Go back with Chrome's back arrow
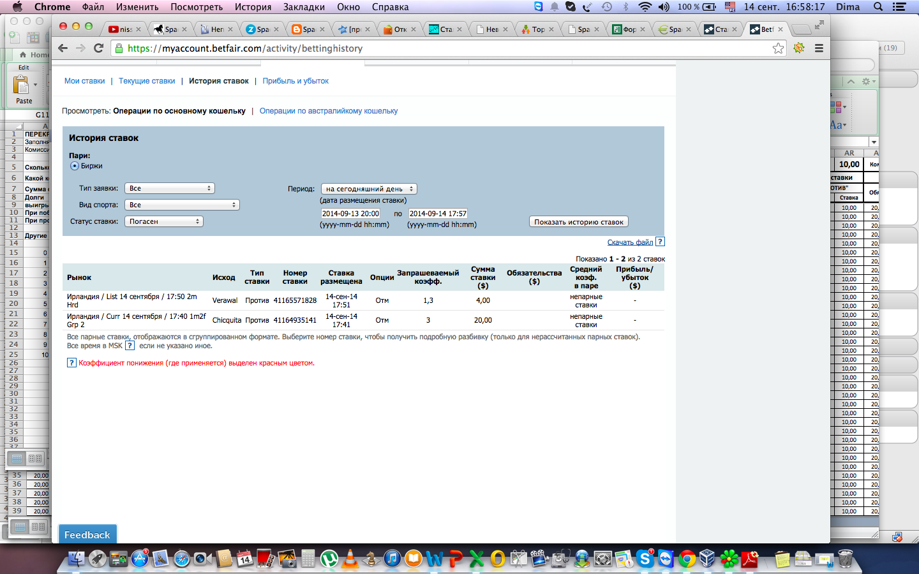This screenshot has width=919, height=574. pyautogui.click(x=63, y=48)
